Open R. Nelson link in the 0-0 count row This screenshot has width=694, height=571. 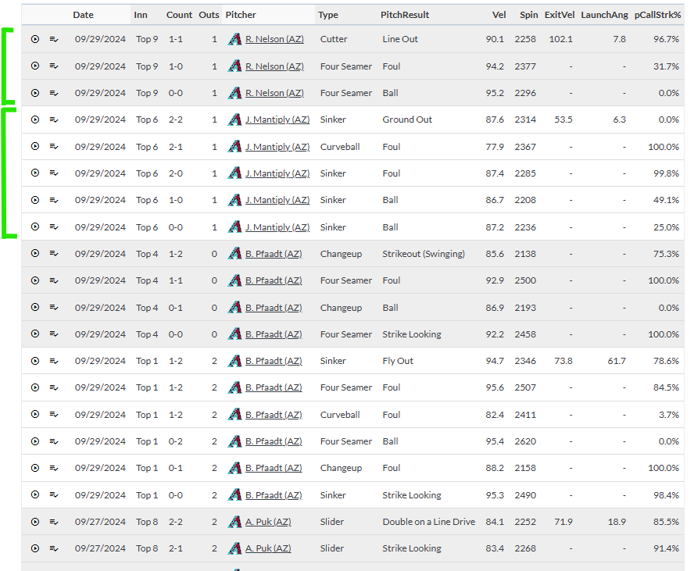(x=274, y=93)
